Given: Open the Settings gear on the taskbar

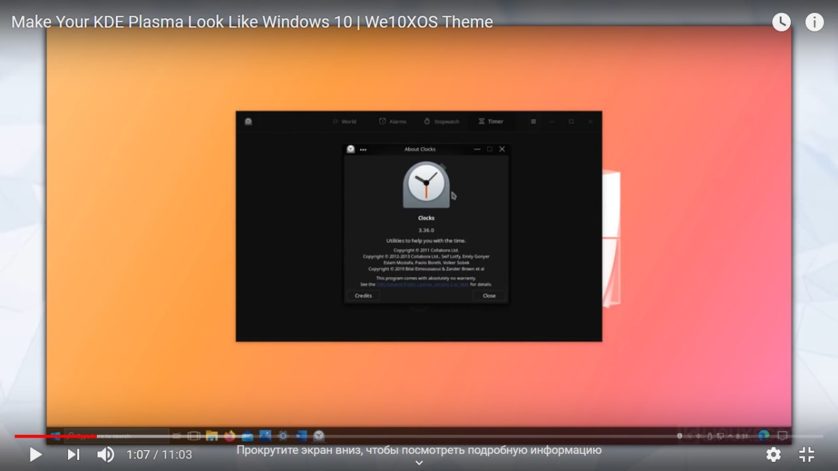Looking at the screenshot, I should [x=283, y=436].
